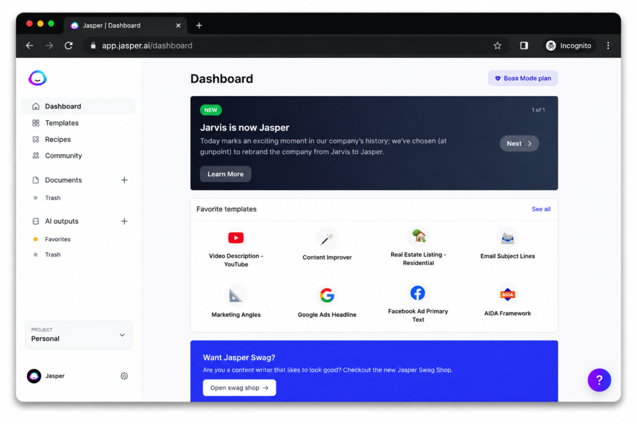Click Next on the announcement banner
Image resolution: width=637 pixels, height=424 pixels.
519,143
